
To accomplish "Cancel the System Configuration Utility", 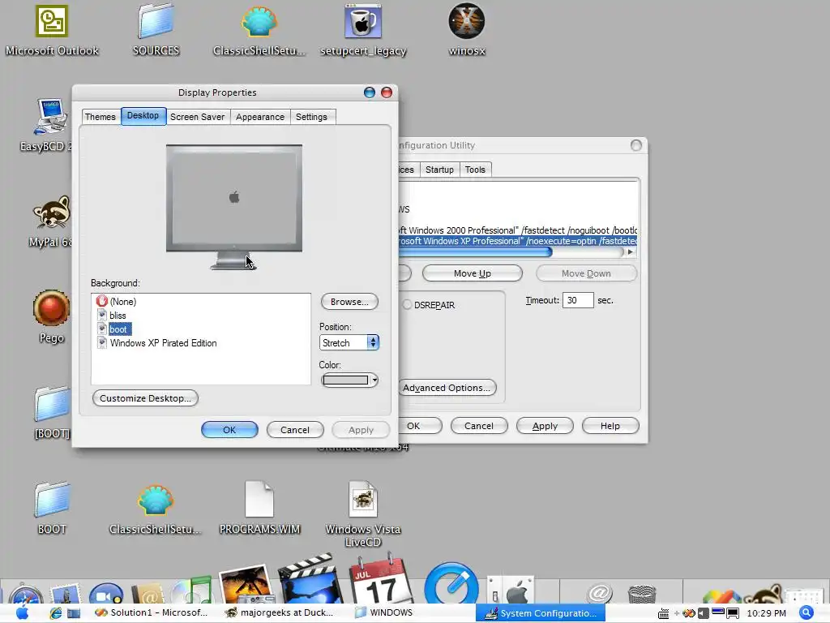I will pyautogui.click(x=478, y=426).
